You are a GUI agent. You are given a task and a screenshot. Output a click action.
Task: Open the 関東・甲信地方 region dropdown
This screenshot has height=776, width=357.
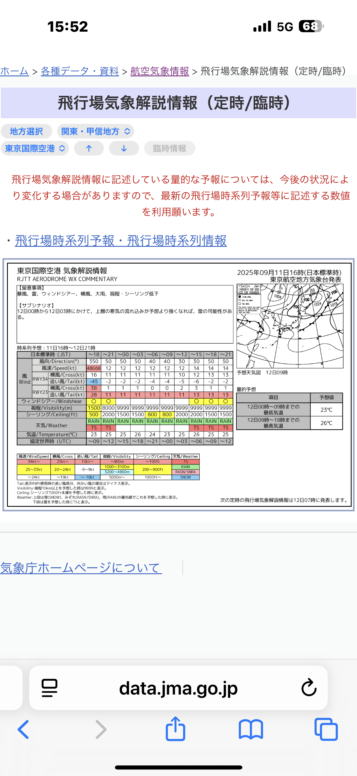point(95,131)
